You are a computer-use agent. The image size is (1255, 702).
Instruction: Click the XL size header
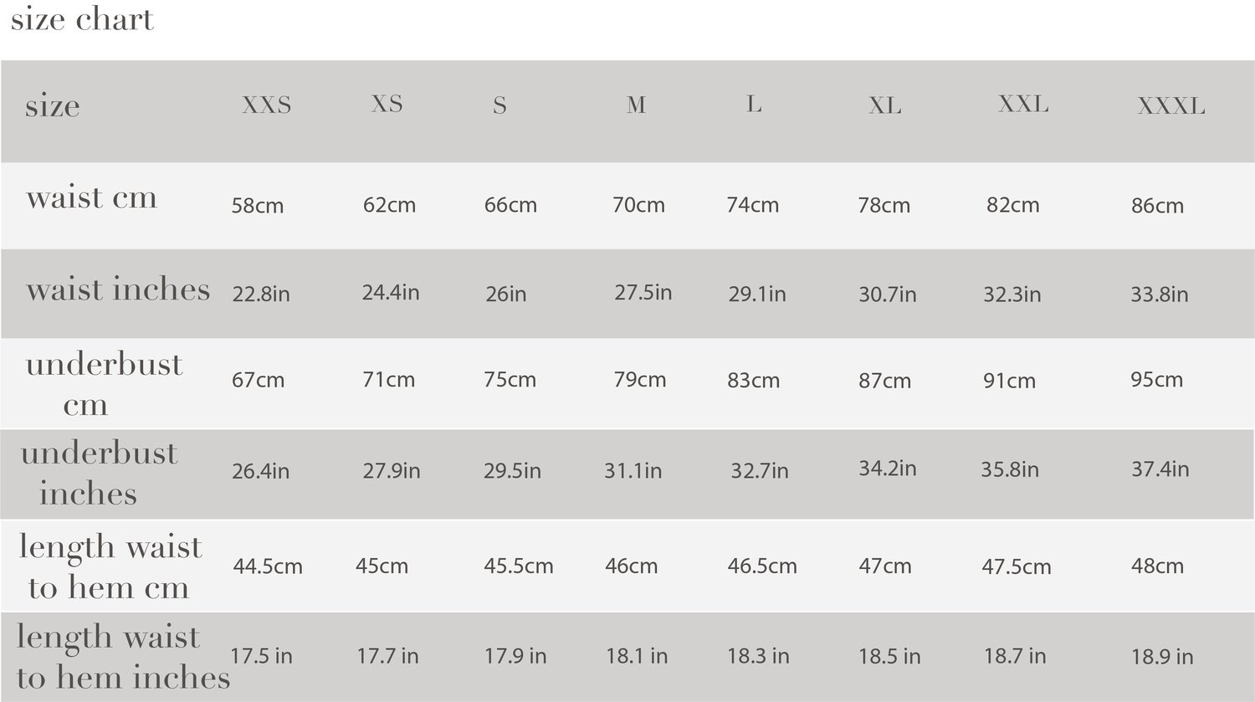[885, 105]
